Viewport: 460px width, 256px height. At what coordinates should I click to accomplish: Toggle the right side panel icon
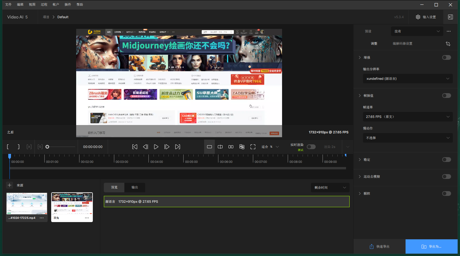pyautogui.click(x=450, y=17)
